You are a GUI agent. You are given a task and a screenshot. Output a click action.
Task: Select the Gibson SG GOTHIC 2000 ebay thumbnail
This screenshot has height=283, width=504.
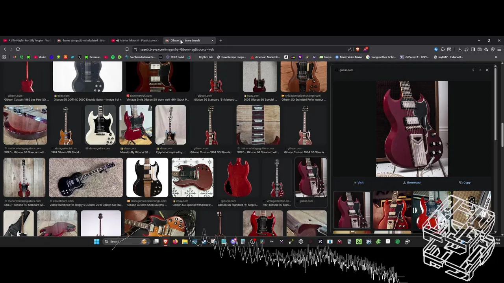tap(87, 77)
